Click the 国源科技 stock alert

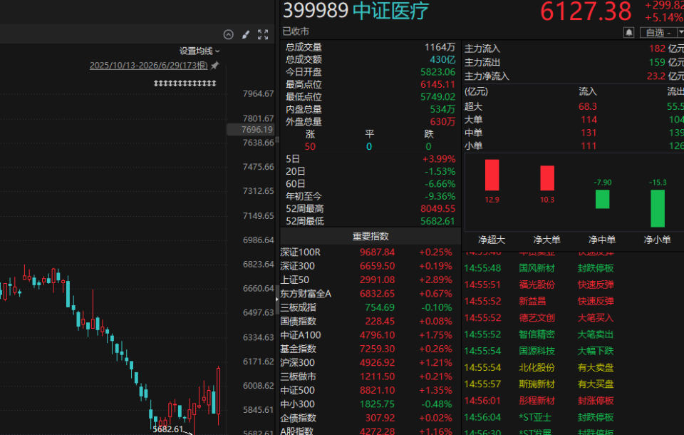pyautogui.click(x=537, y=351)
